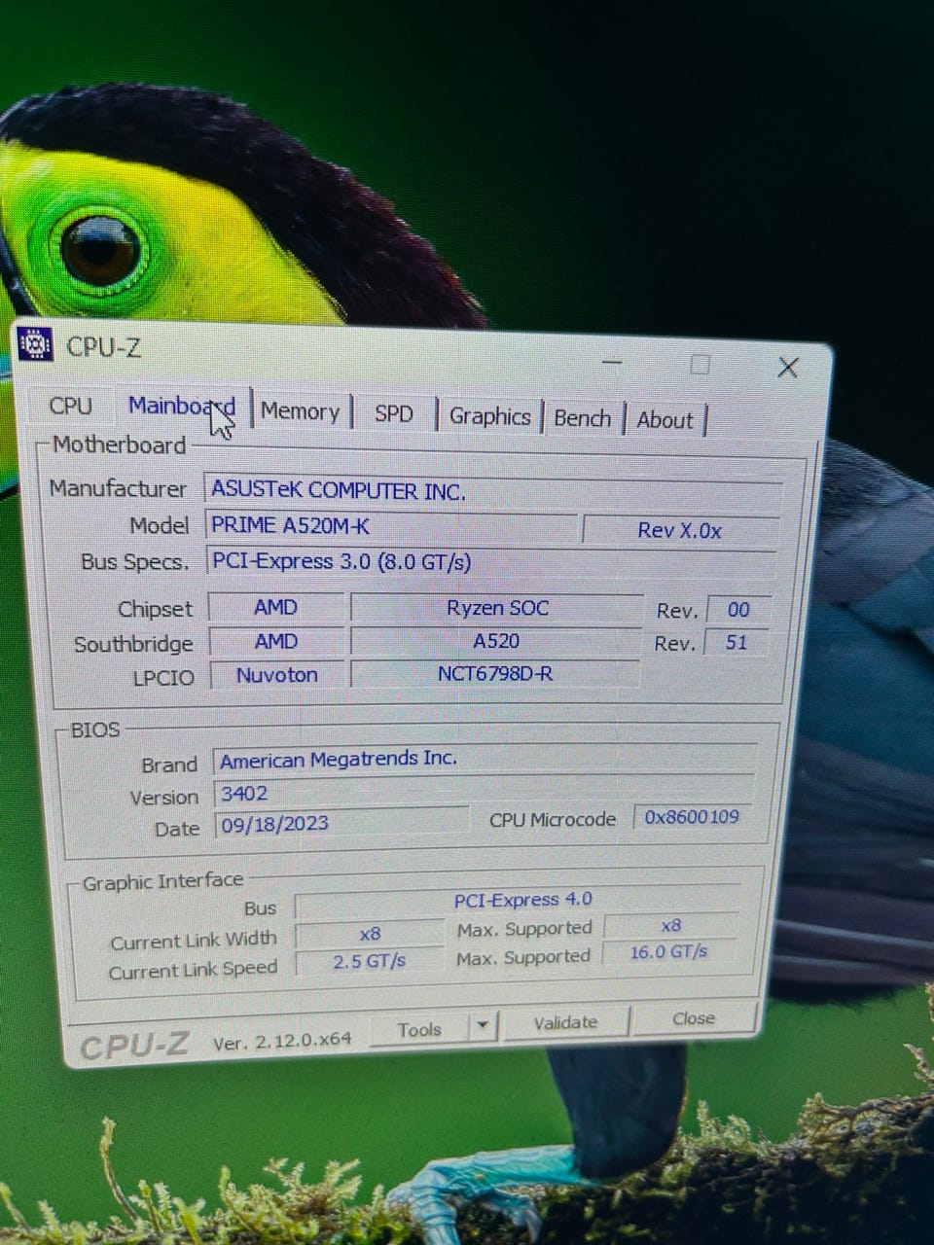Switch to the Graphics tab
The height and width of the screenshot is (1245, 934).
[x=489, y=416]
